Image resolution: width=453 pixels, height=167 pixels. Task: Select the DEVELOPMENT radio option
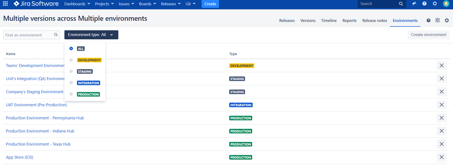coord(71,60)
